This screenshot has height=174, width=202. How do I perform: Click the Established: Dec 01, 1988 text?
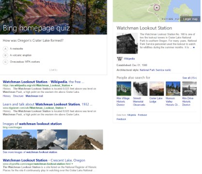(x=132, y=65)
